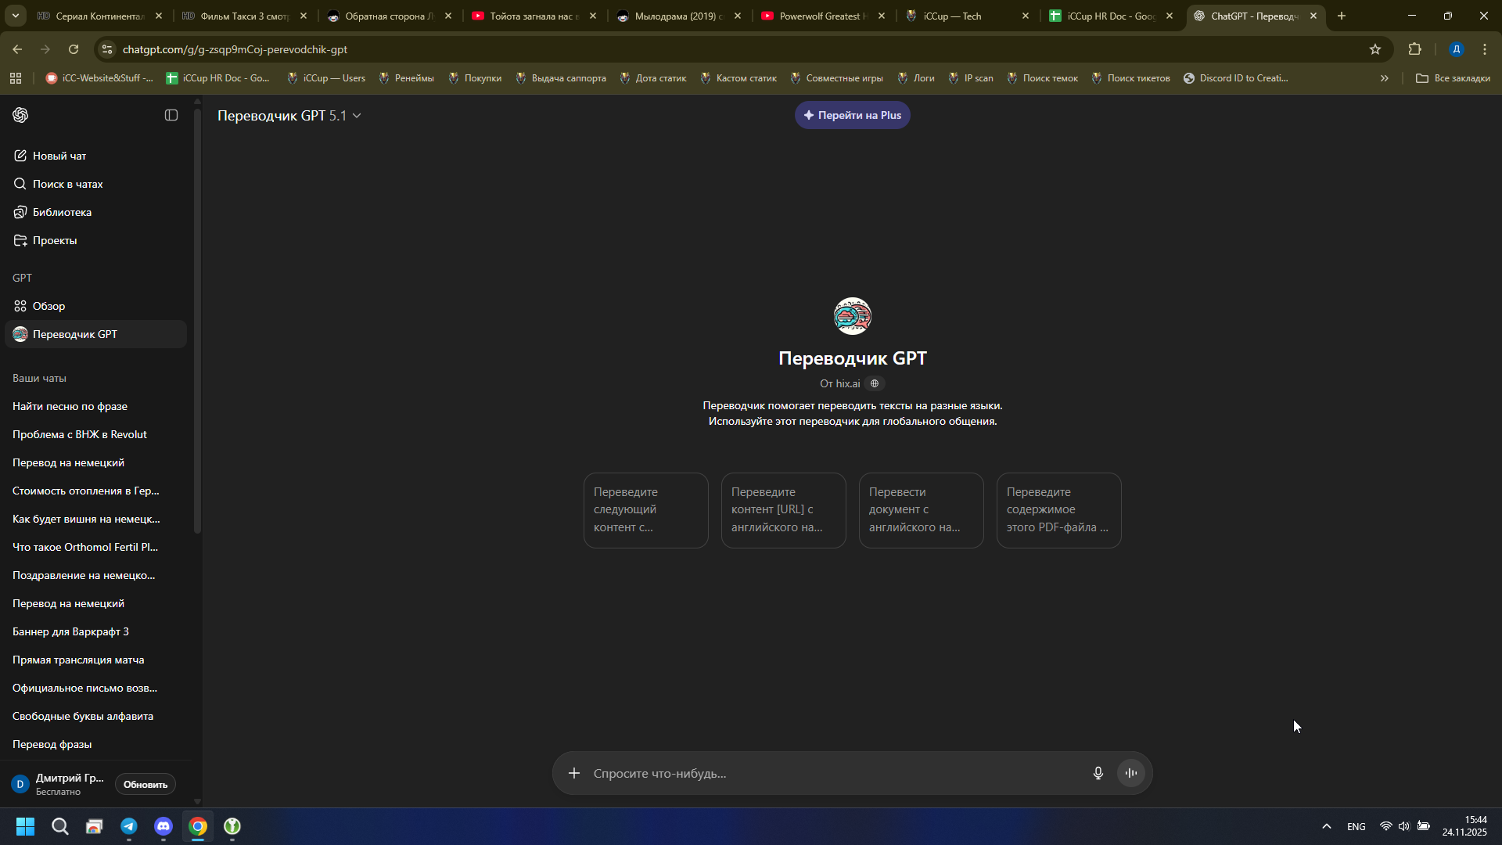Switch to the iCCup — Tech tab
1502x845 pixels.
point(952,16)
